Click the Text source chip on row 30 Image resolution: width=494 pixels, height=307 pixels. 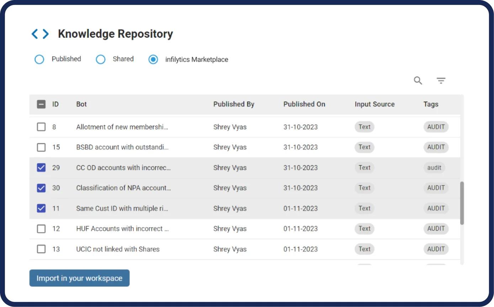(x=365, y=188)
